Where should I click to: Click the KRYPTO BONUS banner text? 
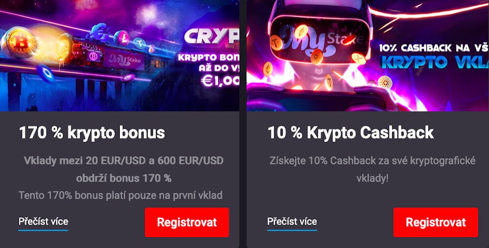208,57
